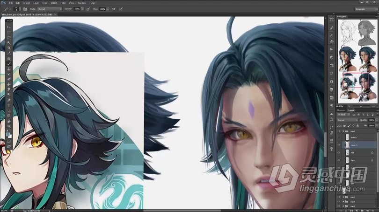Viewport: 379px width, 212px height.
Task: Open brush preset picker dropdown
Action: [20, 9]
